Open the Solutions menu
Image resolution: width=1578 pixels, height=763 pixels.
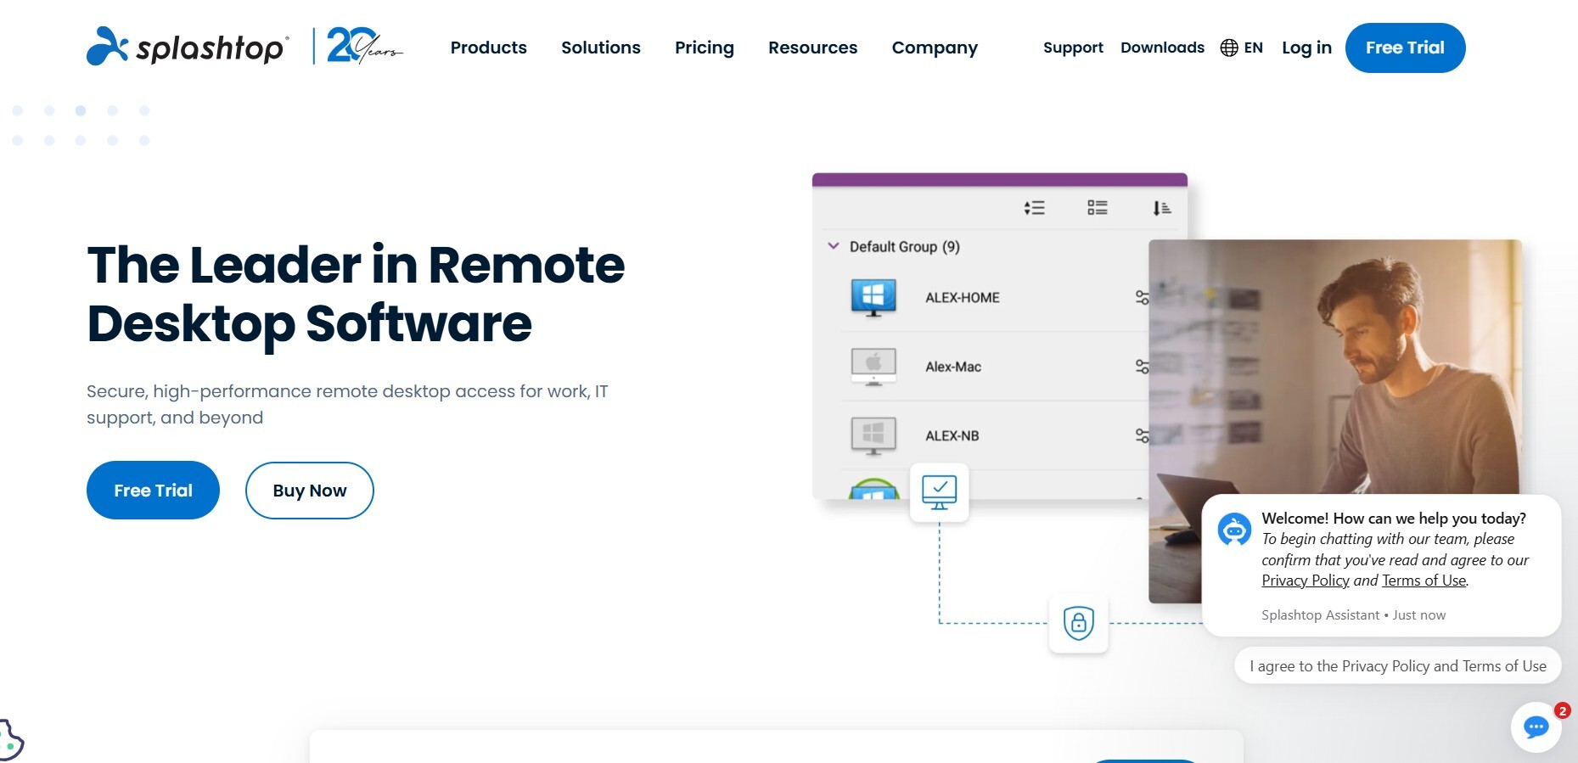click(601, 48)
